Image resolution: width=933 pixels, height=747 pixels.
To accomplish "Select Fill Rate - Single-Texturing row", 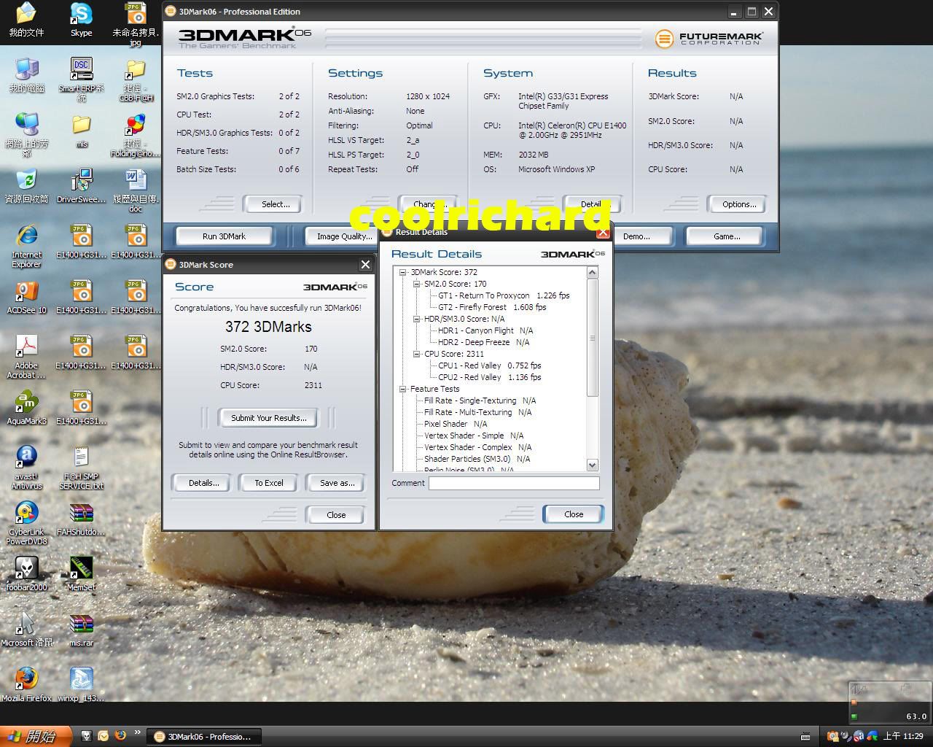I will pyautogui.click(x=480, y=400).
